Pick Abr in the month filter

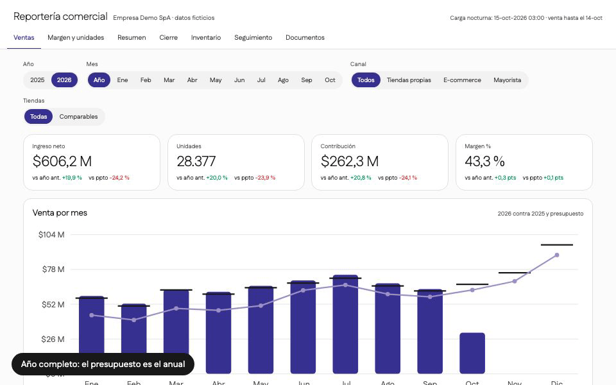tap(192, 80)
